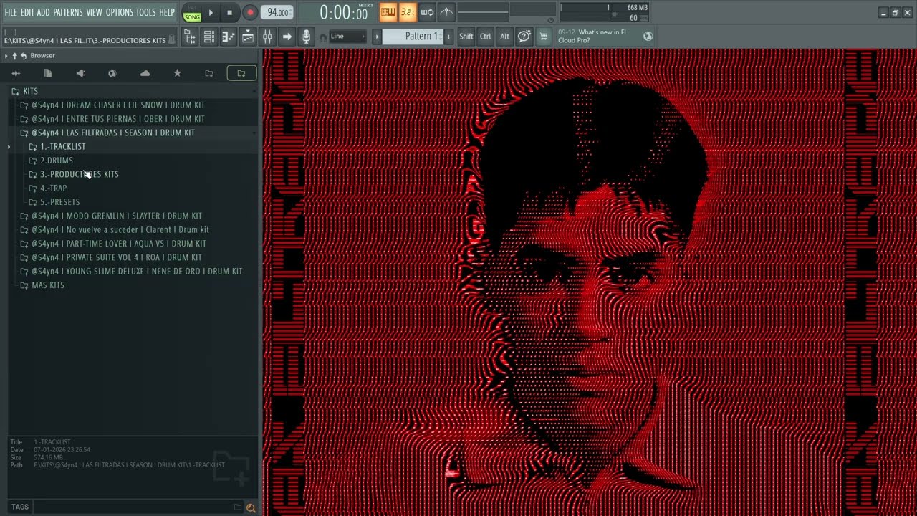Open the OPTIONS menu
The image size is (917, 516).
click(x=120, y=12)
